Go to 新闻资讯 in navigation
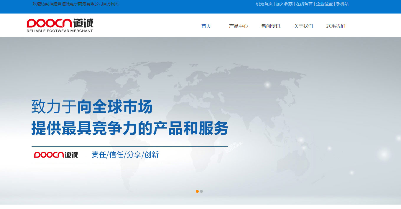The width and height of the screenshot is (401, 209). tap(271, 26)
